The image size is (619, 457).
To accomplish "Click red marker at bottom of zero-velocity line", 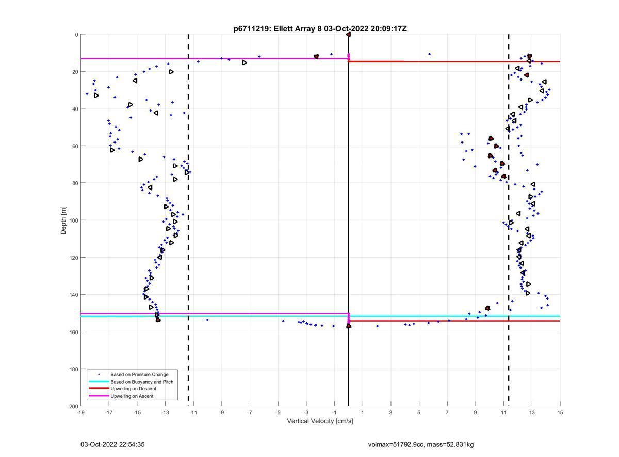I will click(x=349, y=326).
